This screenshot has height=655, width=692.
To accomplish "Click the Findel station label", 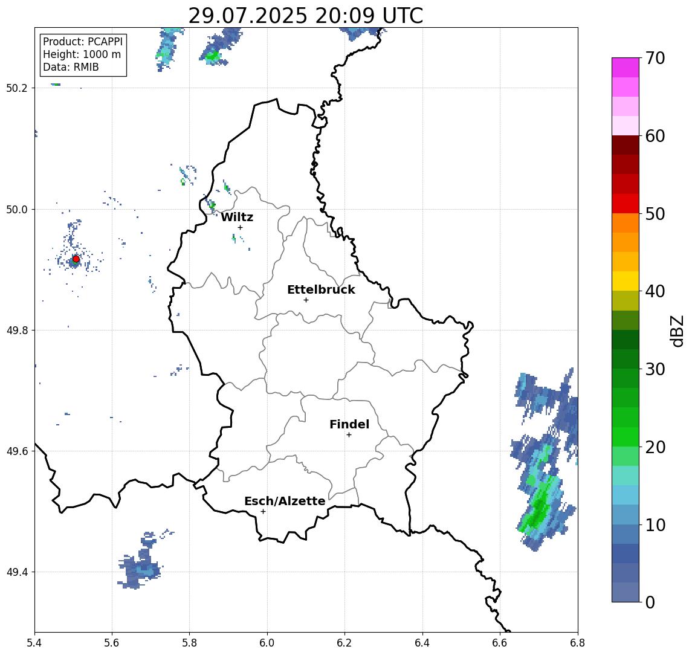I will pos(349,424).
